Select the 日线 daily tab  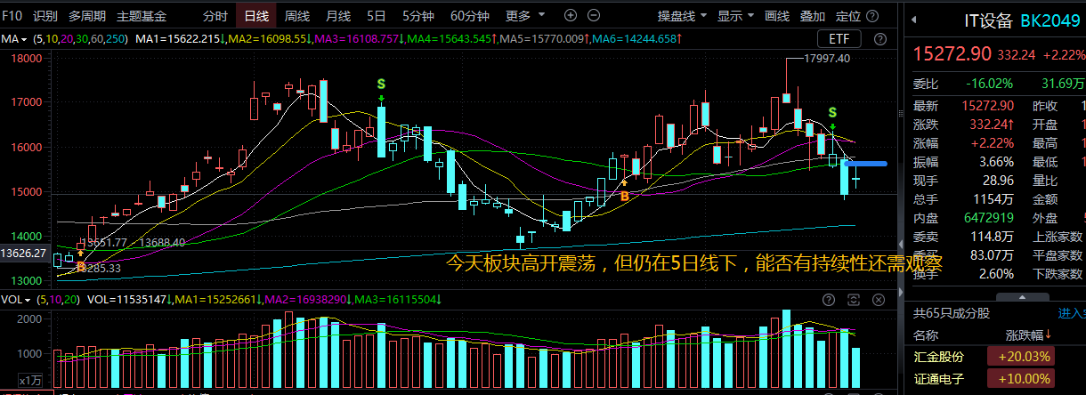click(x=256, y=15)
